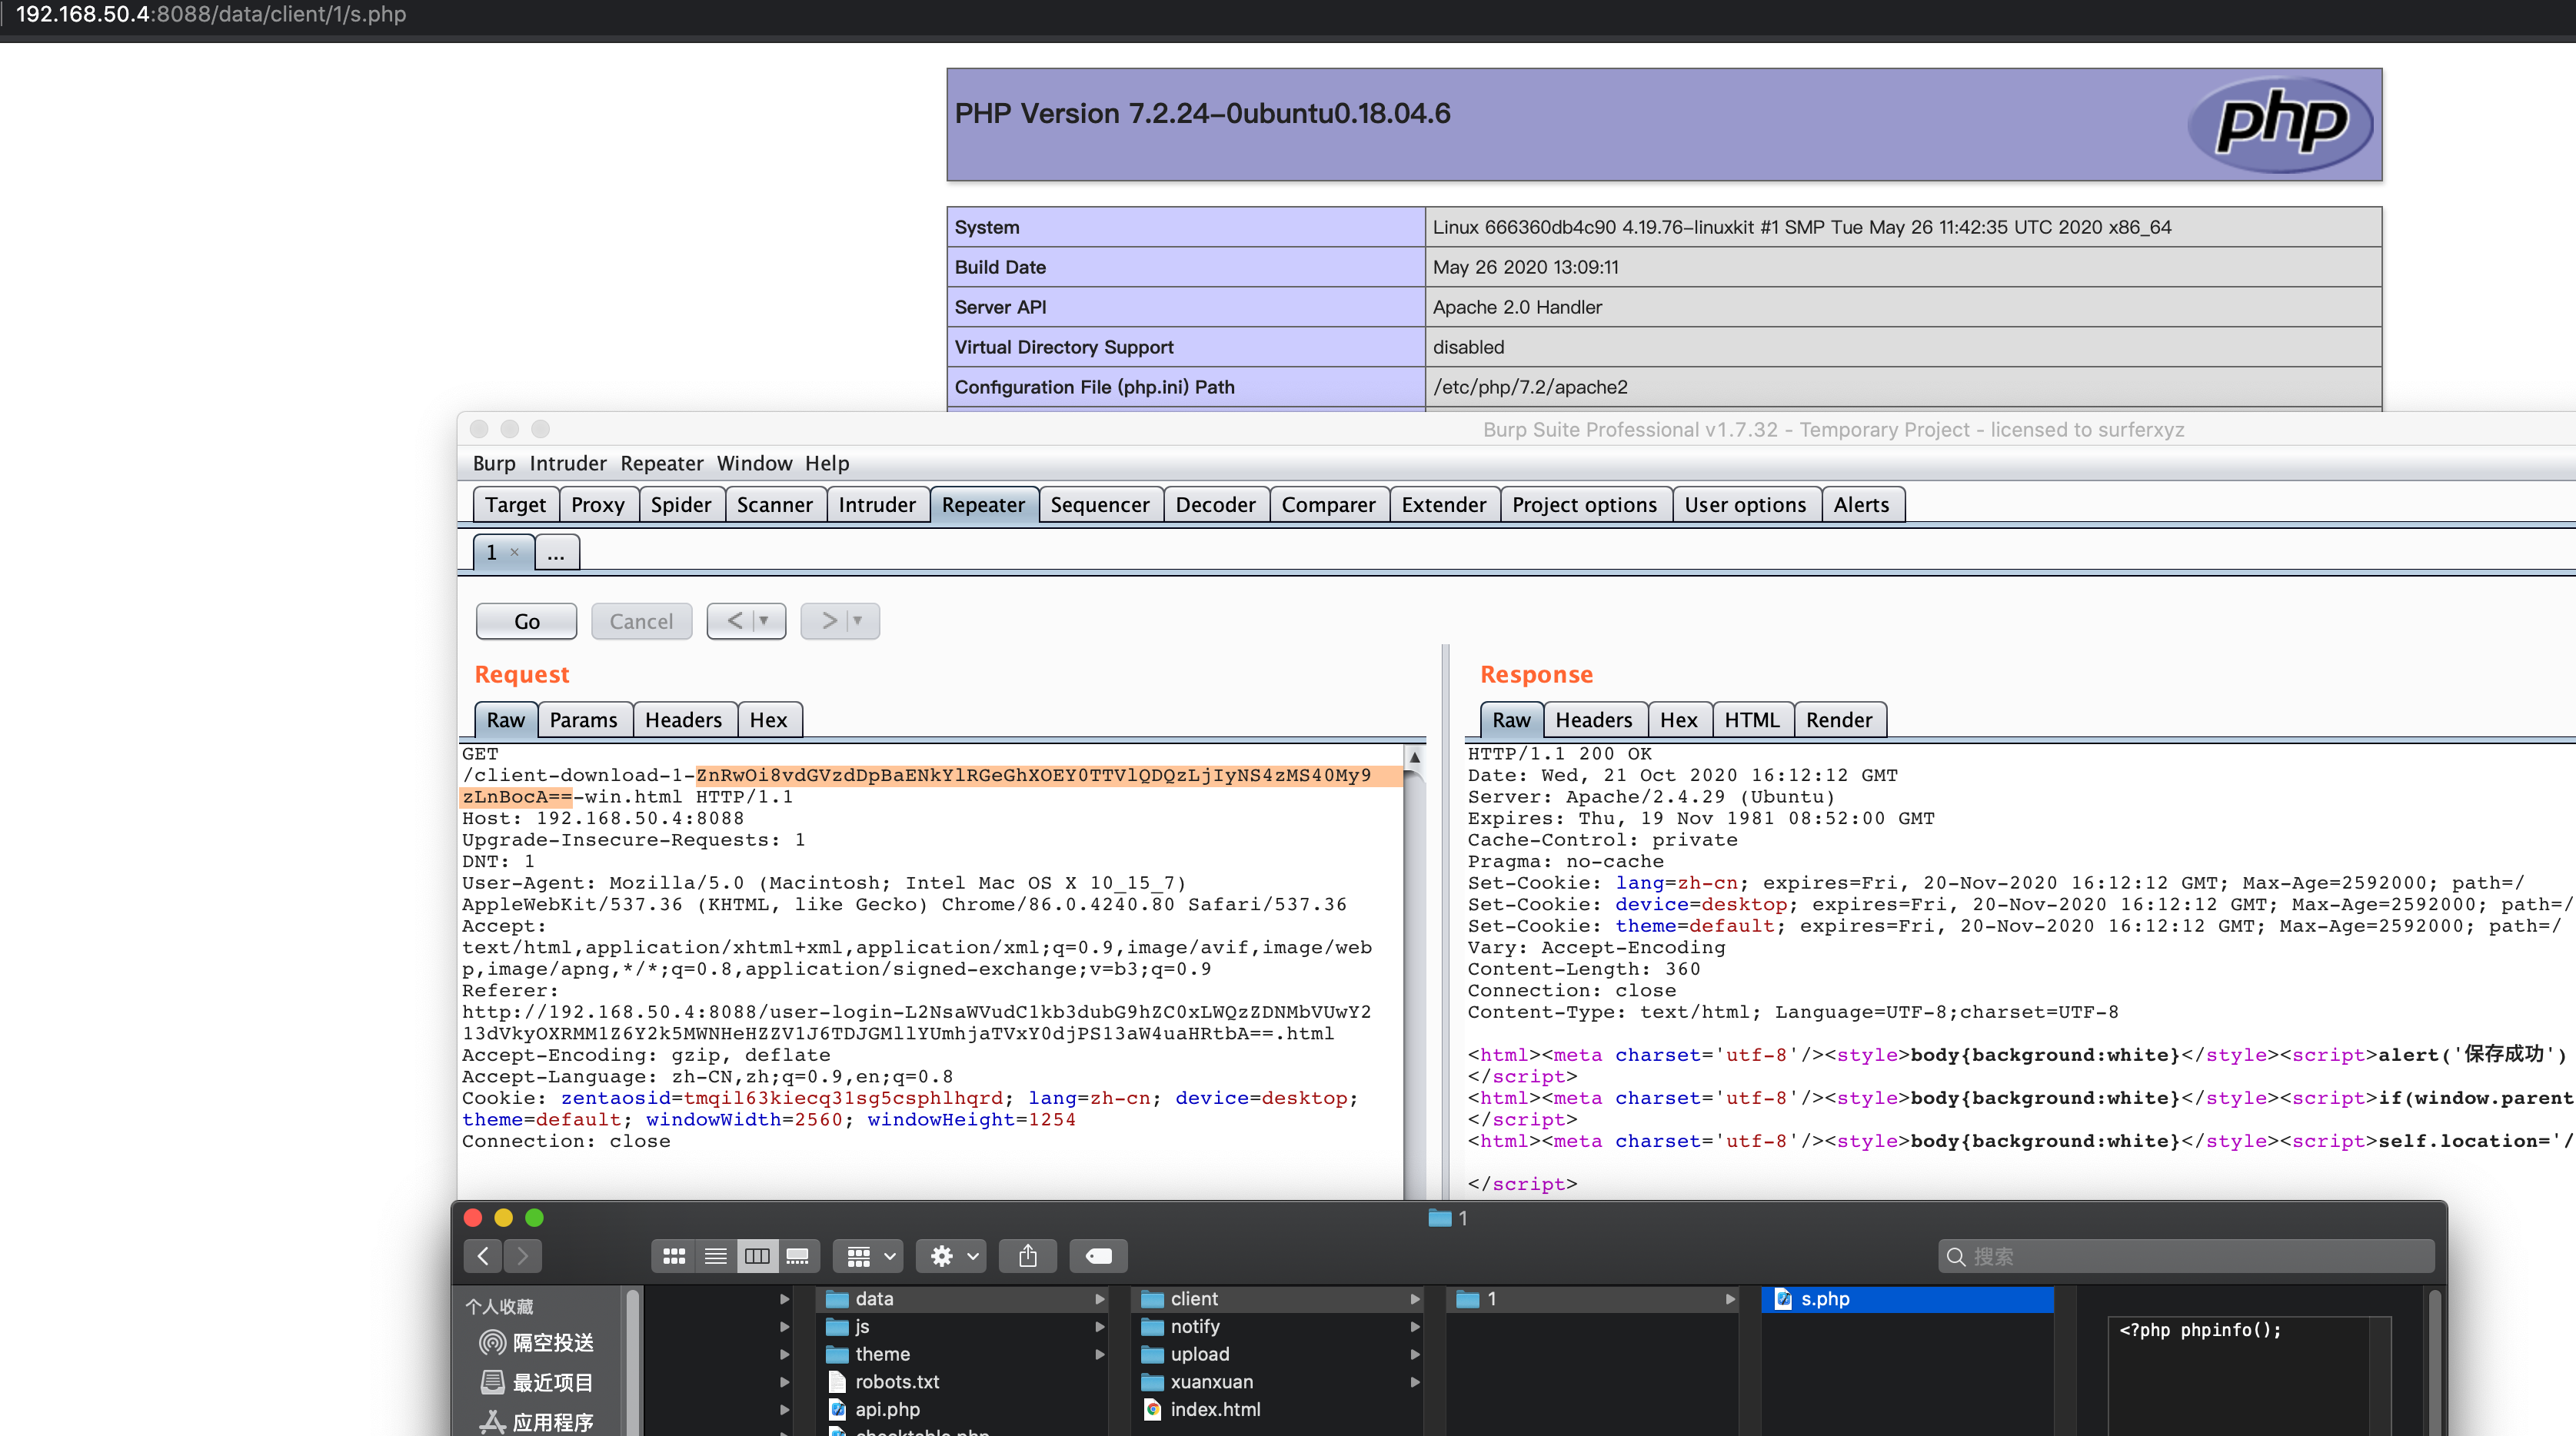Click the Cancel button in Repeater
The width and height of the screenshot is (2576, 1436).
coord(641,621)
